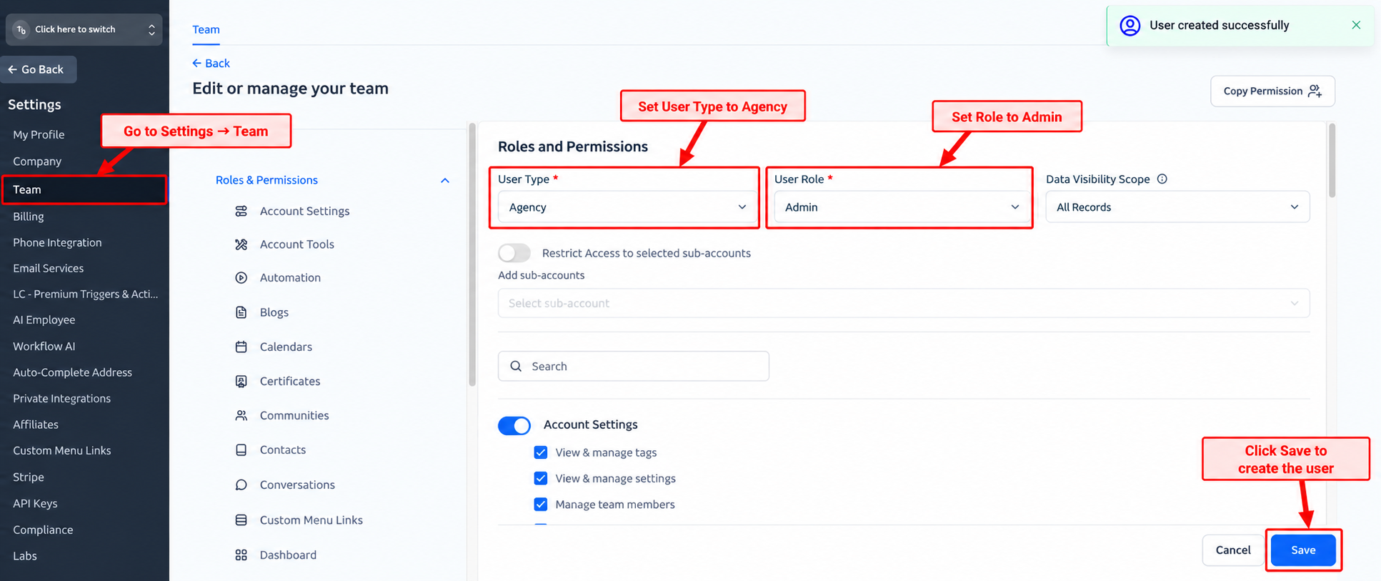Turn off the Account Settings permission switch
This screenshot has width=1381, height=581.
(x=514, y=425)
